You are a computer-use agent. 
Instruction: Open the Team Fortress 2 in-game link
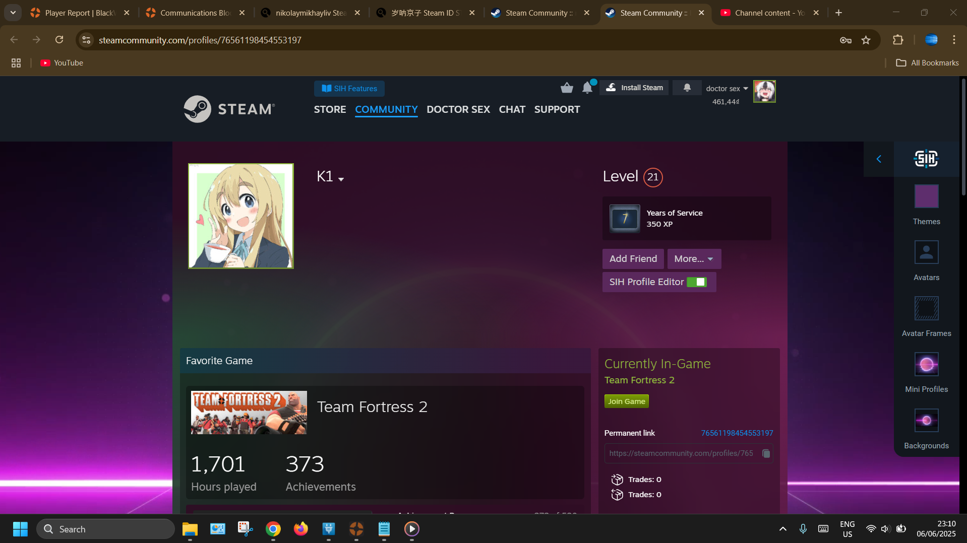point(639,380)
